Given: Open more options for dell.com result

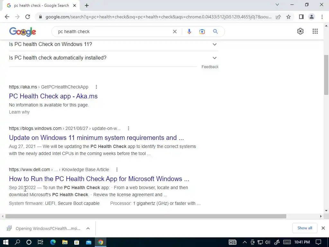Looking at the screenshot, I should (x=117, y=169).
